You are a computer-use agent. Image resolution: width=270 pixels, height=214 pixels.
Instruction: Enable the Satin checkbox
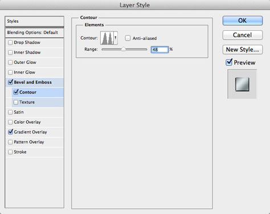click(x=10, y=112)
